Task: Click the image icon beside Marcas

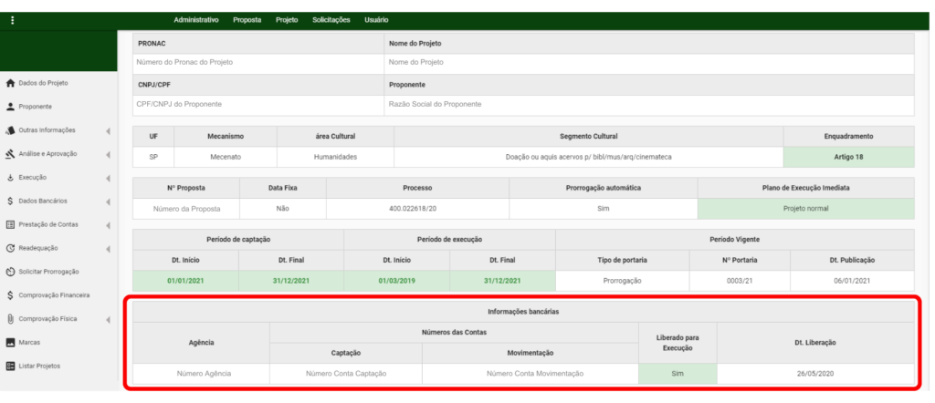Action: coord(10,343)
